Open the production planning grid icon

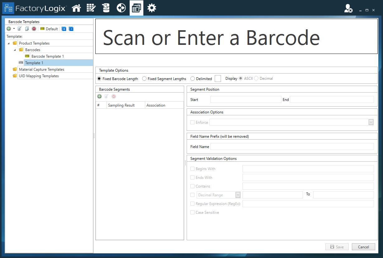(91, 8)
